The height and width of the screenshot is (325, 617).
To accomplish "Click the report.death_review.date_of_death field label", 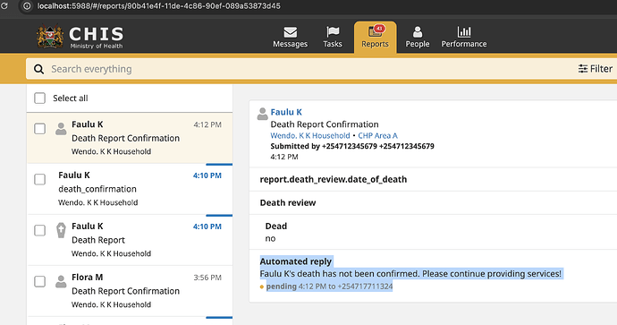I will tap(334, 180).
